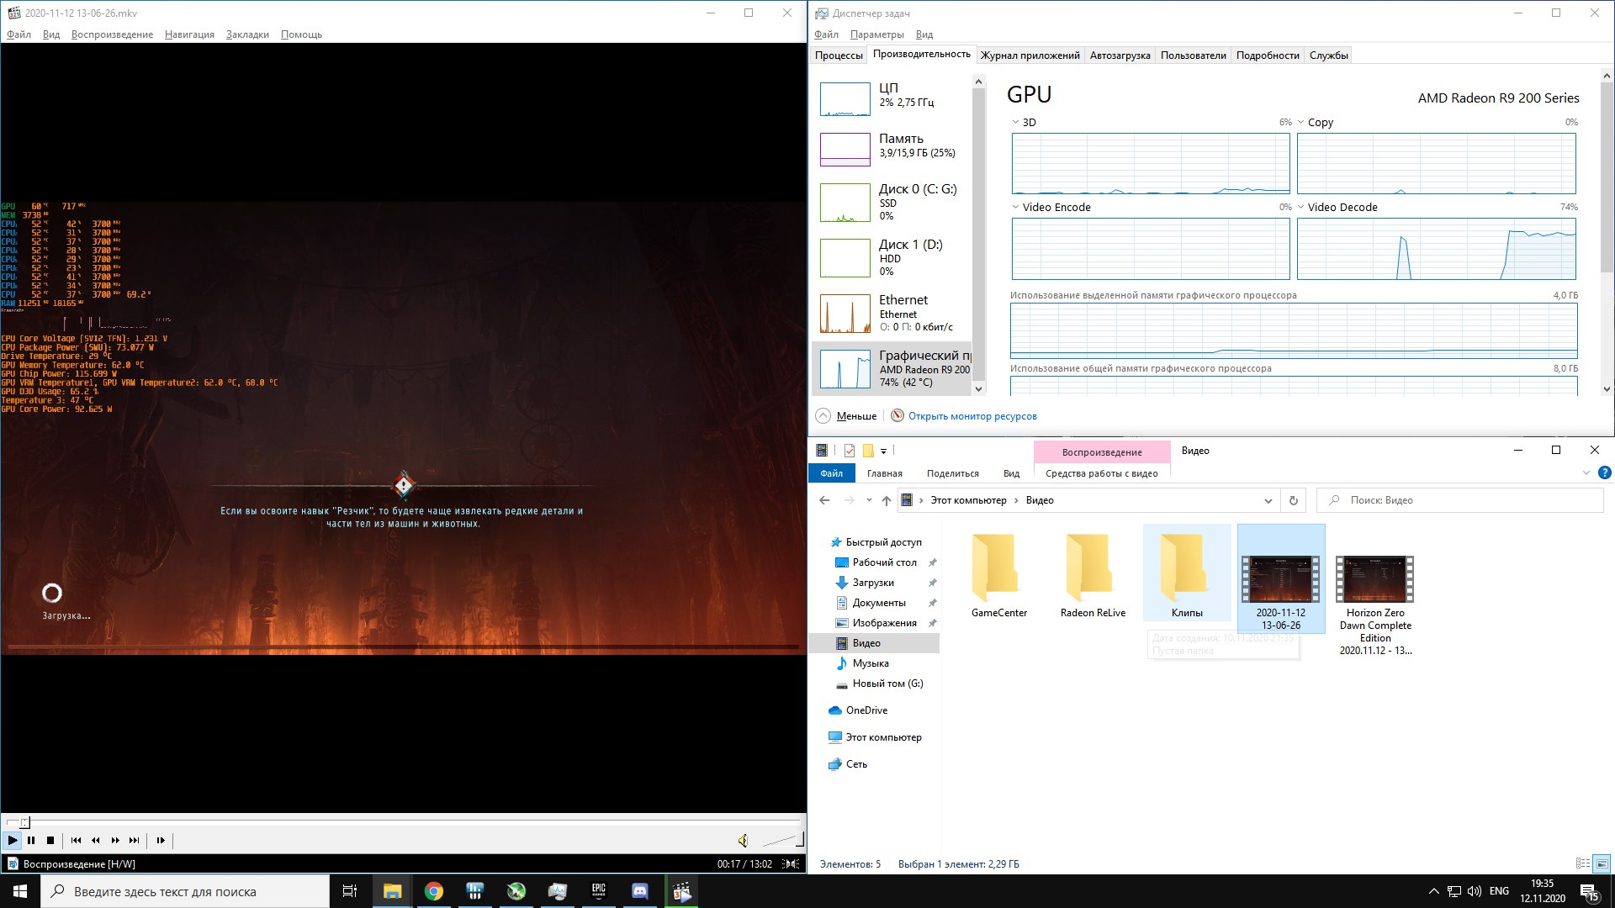The height and width of the screenshot is (908, 1615).
Task: Open the Файл ribbon tab in Explorer
Action: [832, 473]
